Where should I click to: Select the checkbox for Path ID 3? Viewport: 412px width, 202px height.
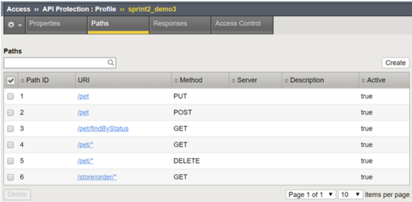click(x=11, y=129)
